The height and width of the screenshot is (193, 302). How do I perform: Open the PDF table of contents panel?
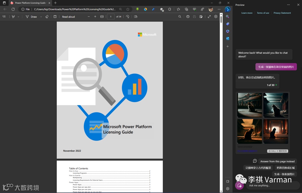4,17
